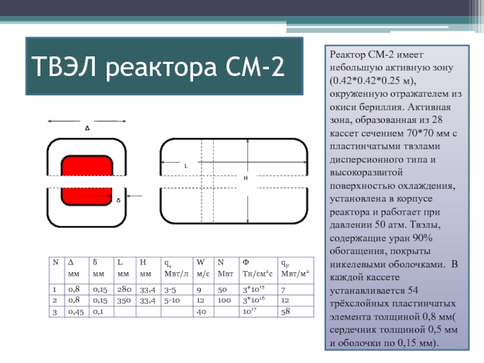
Task: Select the "W м/с" table header cell
Action: (x=203, y=268)
